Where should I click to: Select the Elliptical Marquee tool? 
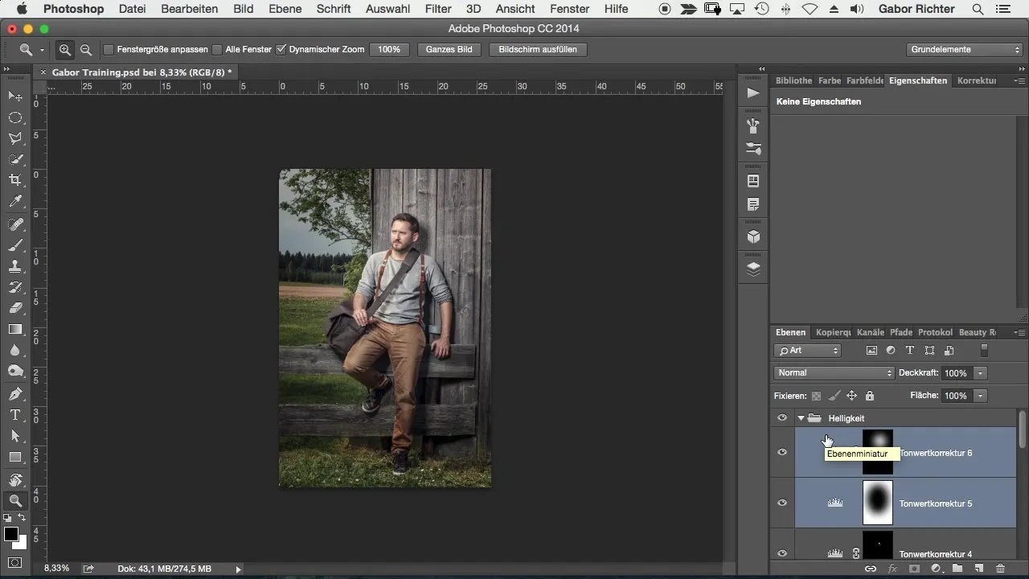[15, 117]
